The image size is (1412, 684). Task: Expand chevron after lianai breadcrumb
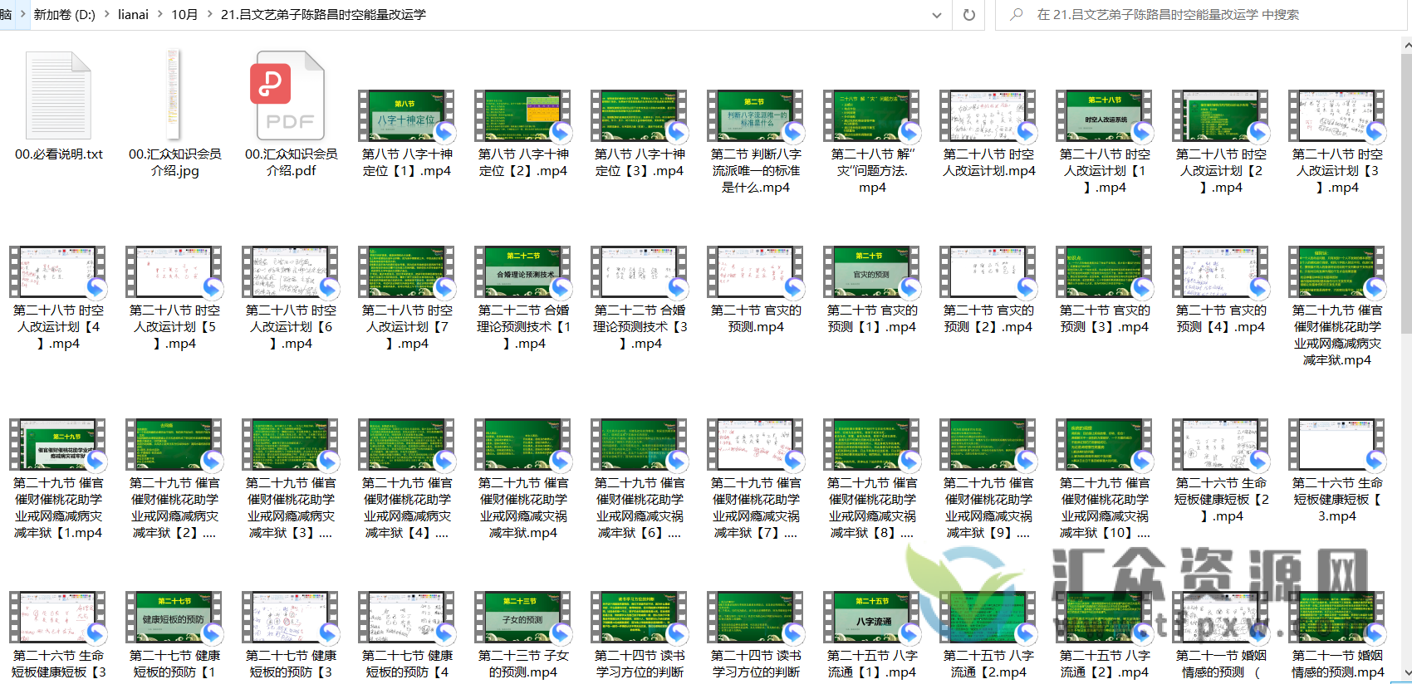[x=160, y=15]
